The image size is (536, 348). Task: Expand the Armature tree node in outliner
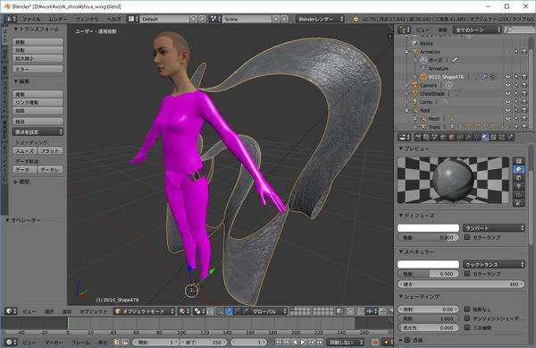pos(406,52)
